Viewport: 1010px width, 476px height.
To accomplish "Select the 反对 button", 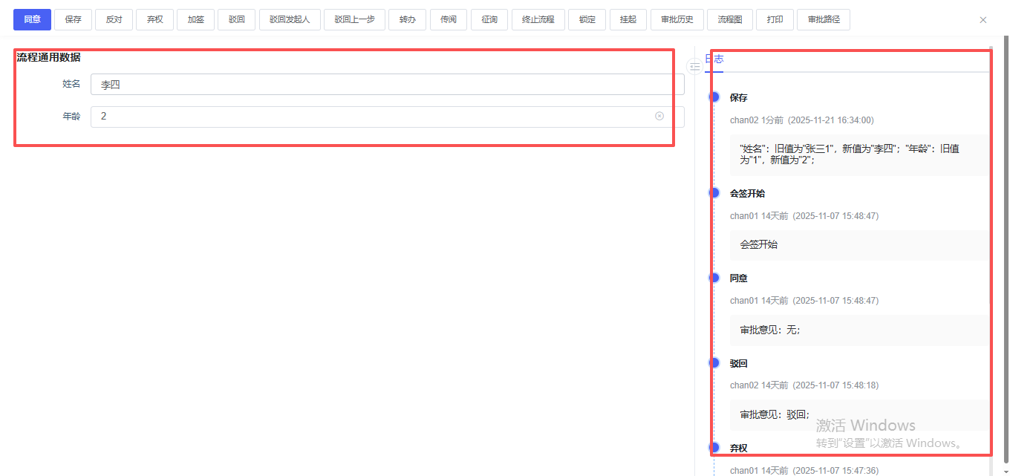I will point(114,19).
